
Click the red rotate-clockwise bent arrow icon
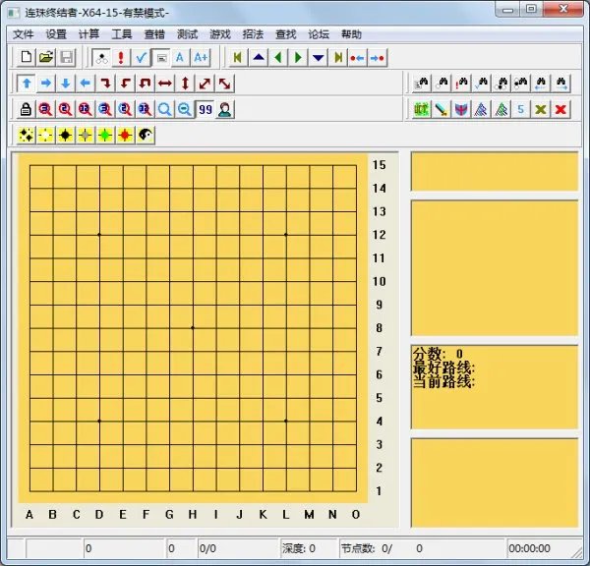[x=106, y=84]
